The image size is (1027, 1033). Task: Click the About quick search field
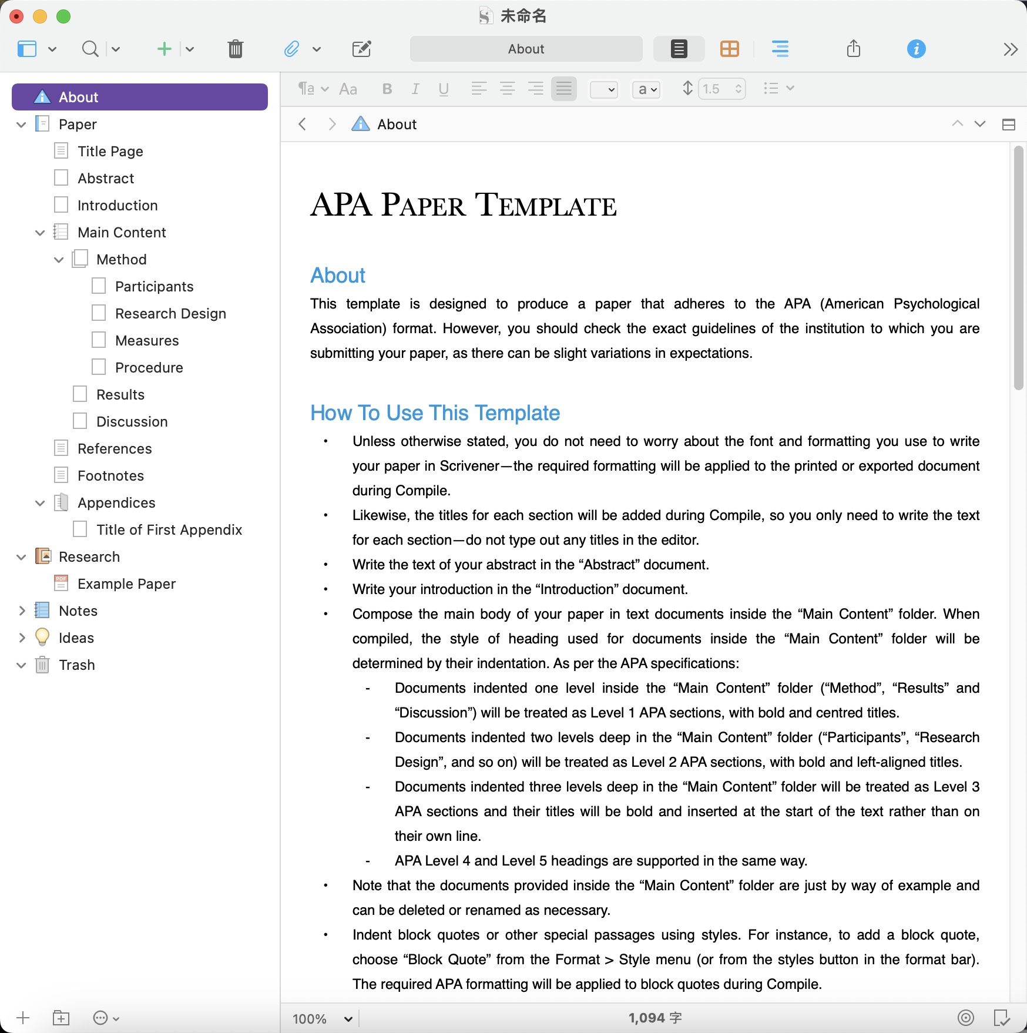(x=526, y=49)
